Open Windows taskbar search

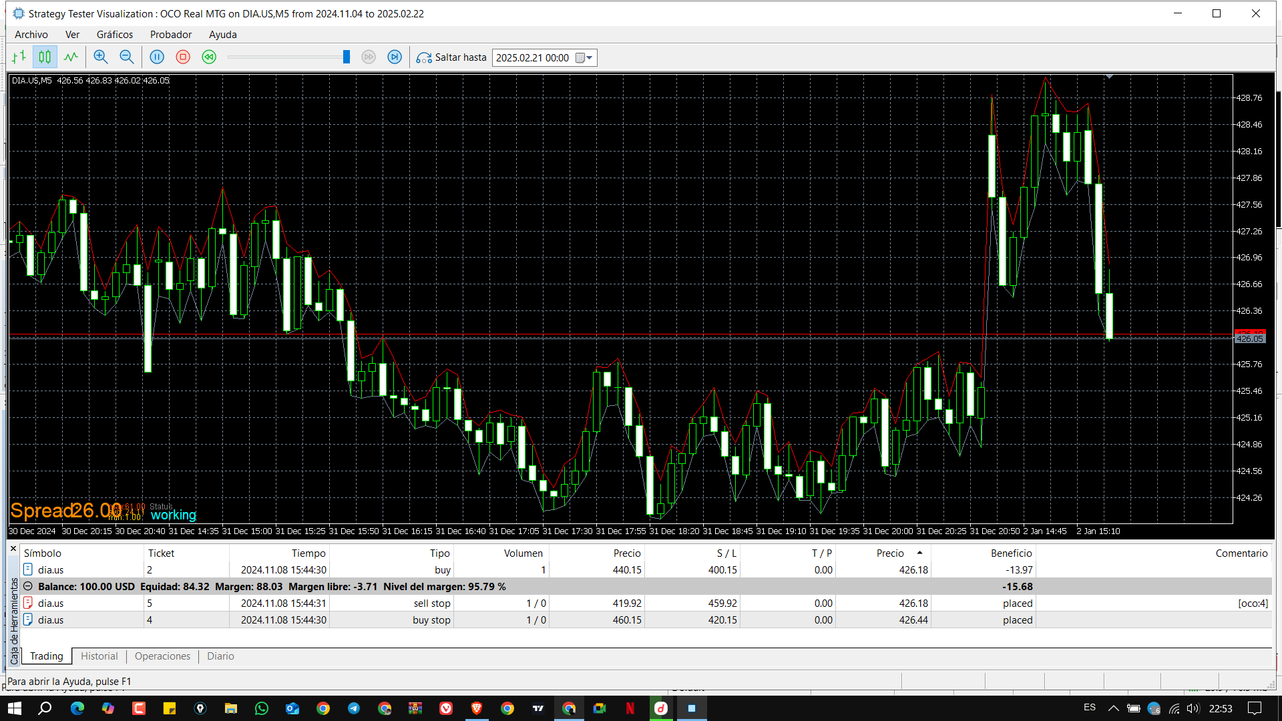[x=45, y=708]
